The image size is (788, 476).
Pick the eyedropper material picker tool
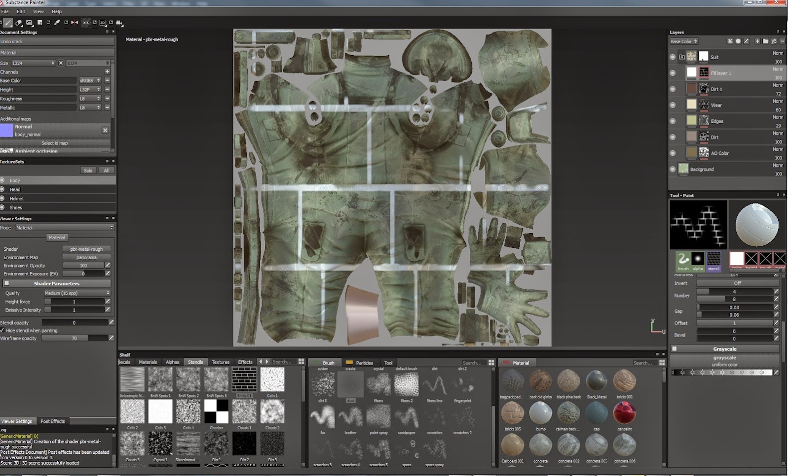57,23
